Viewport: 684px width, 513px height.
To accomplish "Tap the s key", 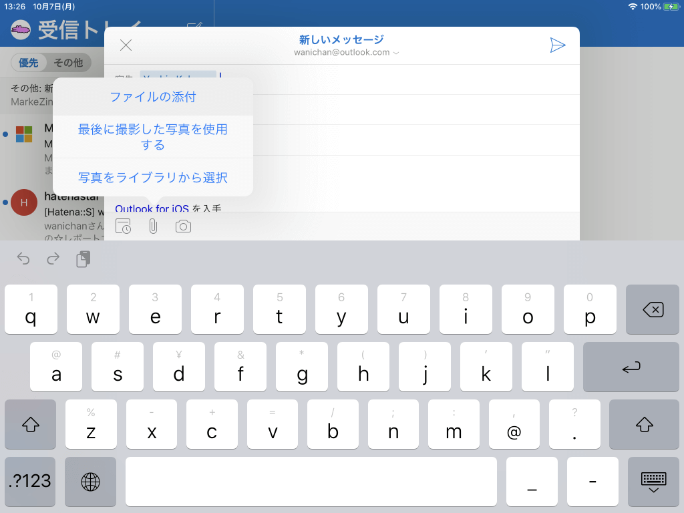I will point(118,367).
